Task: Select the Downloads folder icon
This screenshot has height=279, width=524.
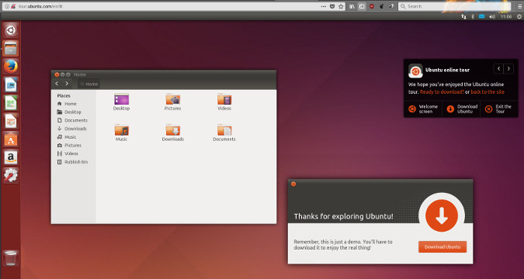Action: (173, 133)
